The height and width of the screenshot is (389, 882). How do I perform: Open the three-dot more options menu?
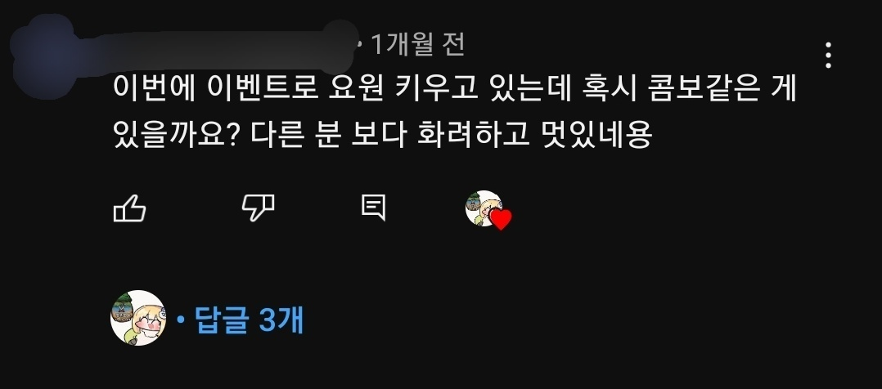pos(828,55)
